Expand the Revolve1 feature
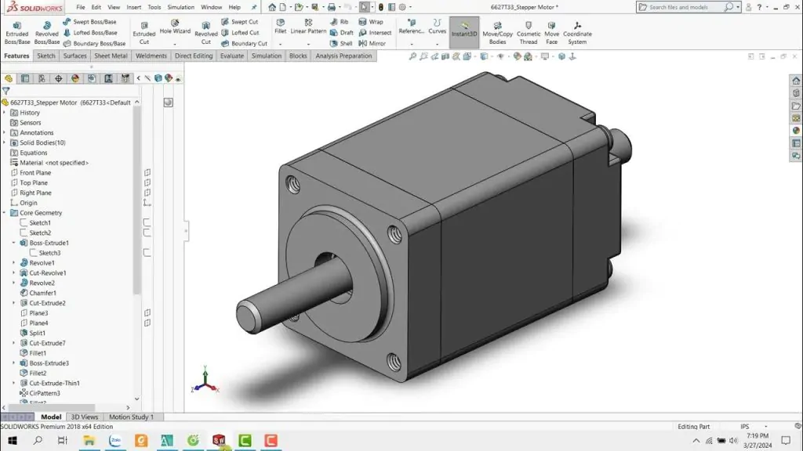The width and height of the screenshot is (803, 451). pyautogui.click(x=14, y=263)
